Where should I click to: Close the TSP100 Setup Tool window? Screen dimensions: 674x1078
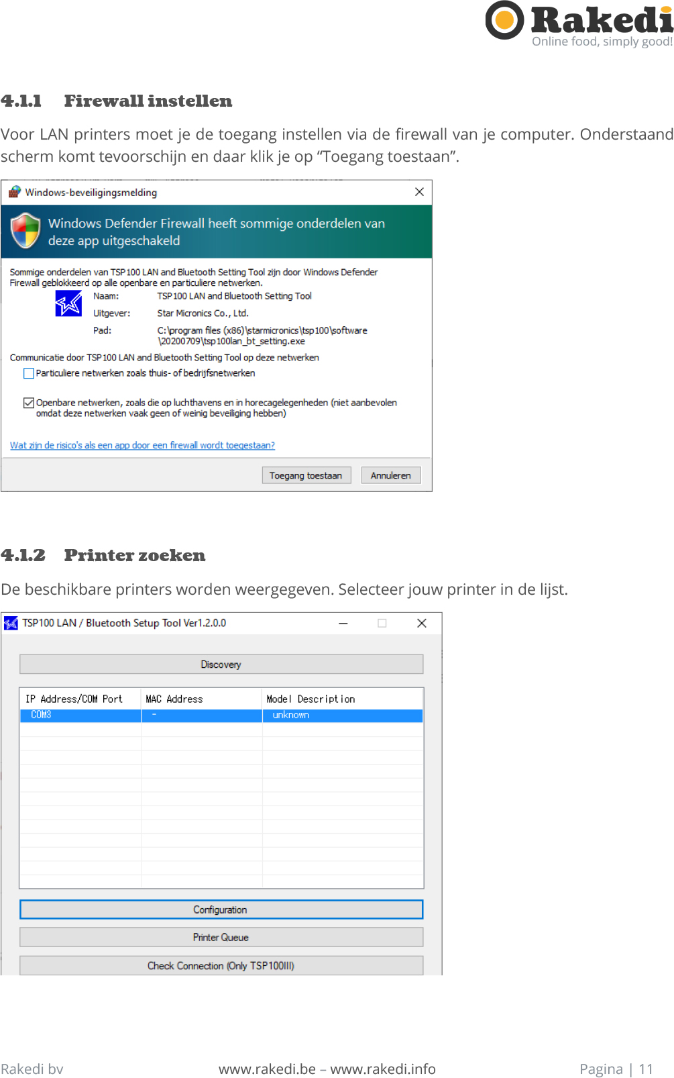[422, 624]
